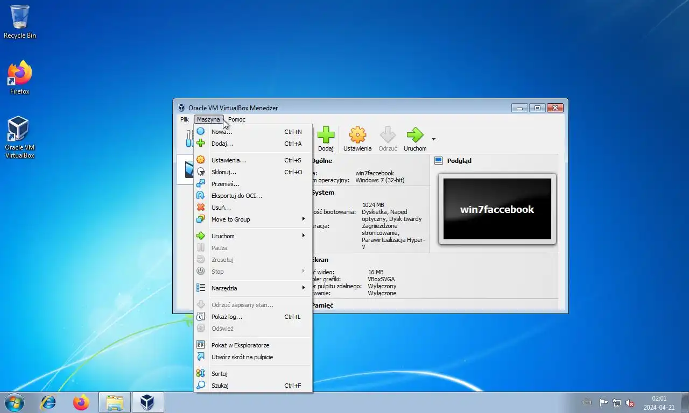Click the Pokaż log icon
Viewport: 689px width, 413px height.
(201, 317)
